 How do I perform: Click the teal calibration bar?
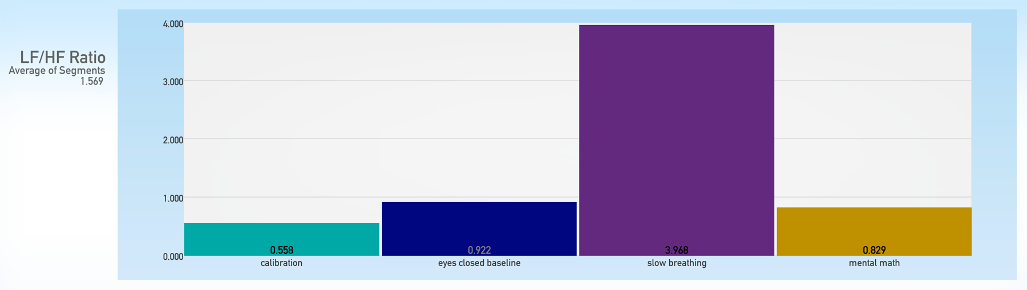[x=281, y=235]
